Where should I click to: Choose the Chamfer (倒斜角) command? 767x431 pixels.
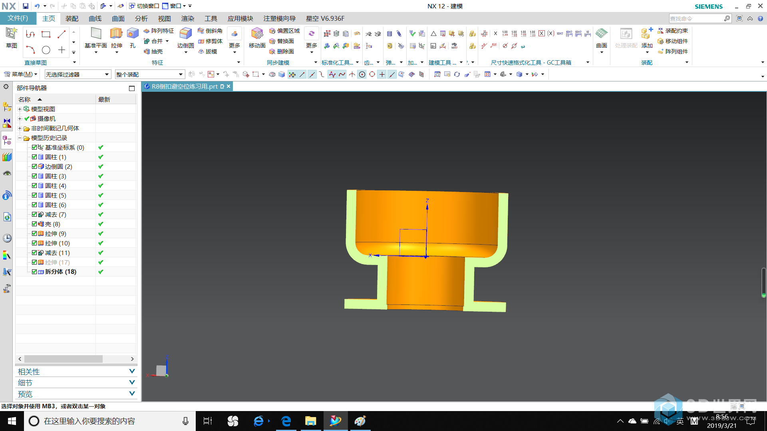(210, 31)
